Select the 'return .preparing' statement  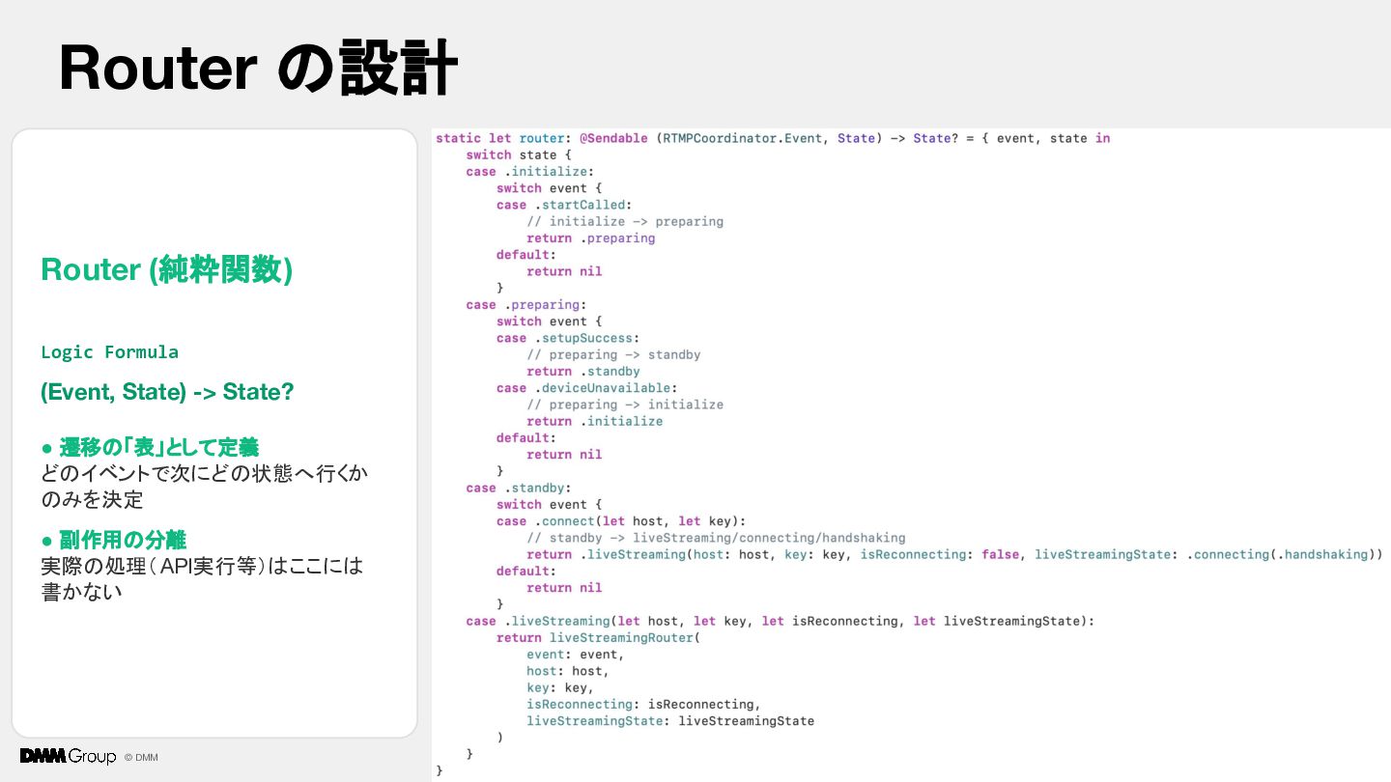point(591,238)
